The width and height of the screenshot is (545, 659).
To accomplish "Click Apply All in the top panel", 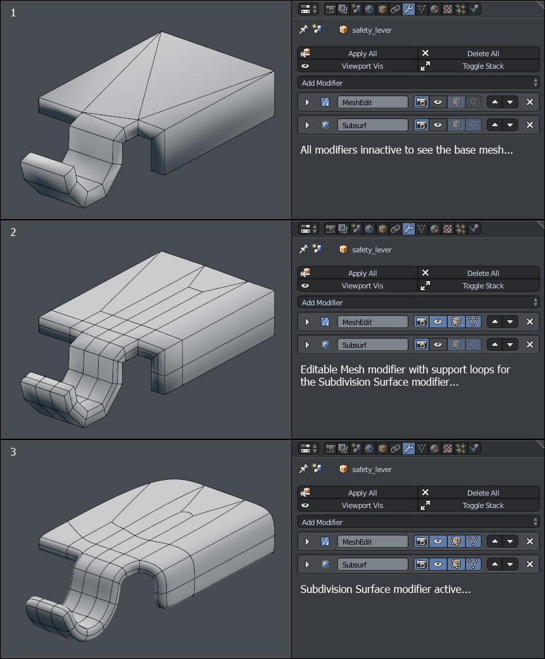I will pyautogui.click(x=358, y=54).
